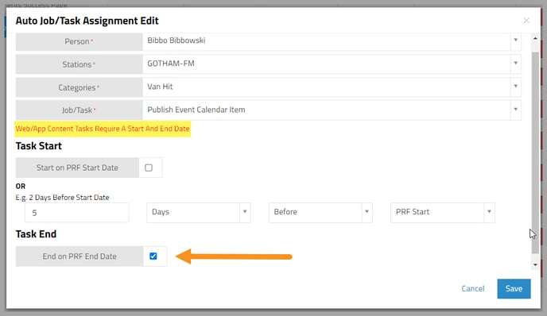Screen dimensions: 547x316
Task: Click the 'Web/App Content Tasks Require A Start And End Date' notice
Action: 103,129
